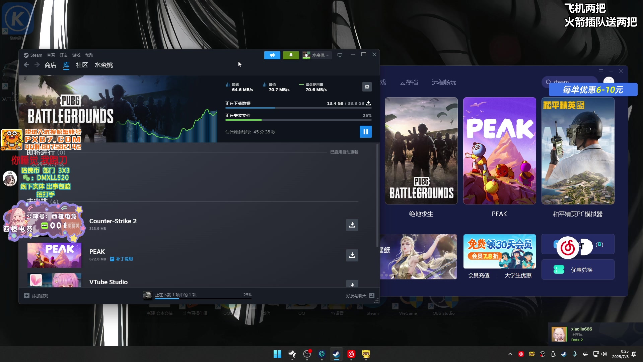The height and width of the screenshot is (362, 643).
Task: Open the 库 tab
Action: click(x=66, y=65)
